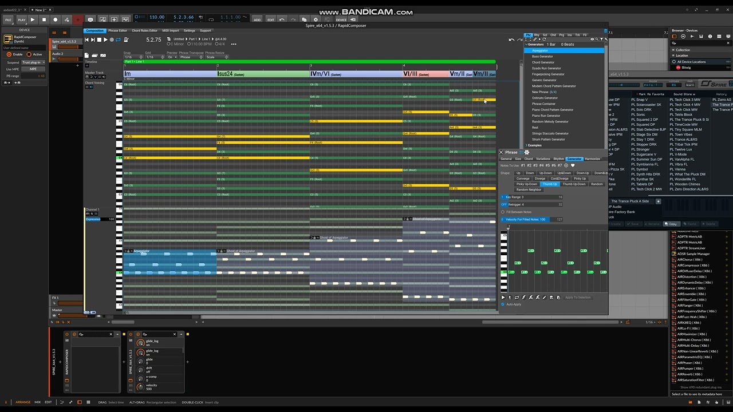
Task: Switch to MIX view
Action: coord(37,402)
